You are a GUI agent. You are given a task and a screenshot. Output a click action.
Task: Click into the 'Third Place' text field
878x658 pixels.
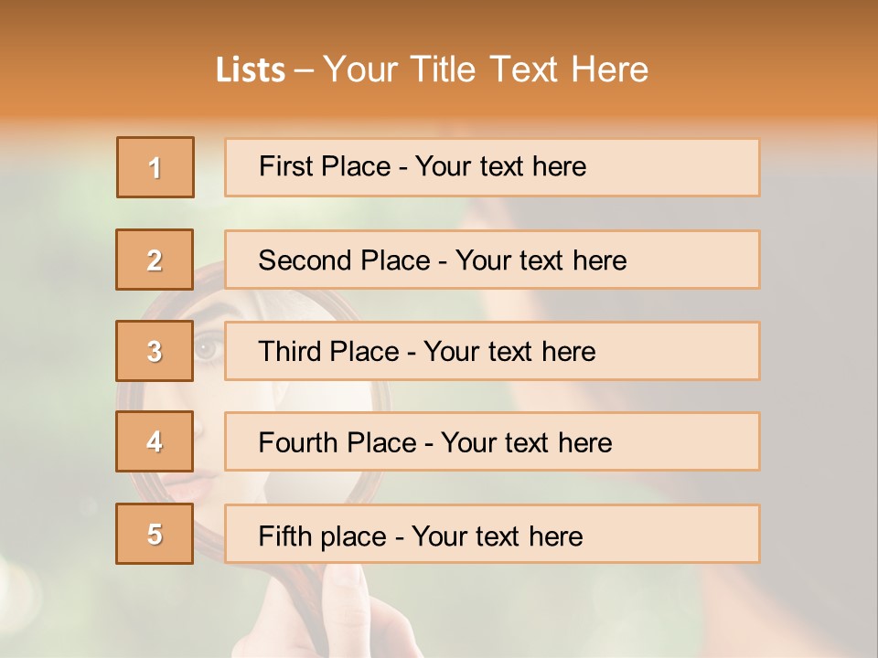point(492,351)
